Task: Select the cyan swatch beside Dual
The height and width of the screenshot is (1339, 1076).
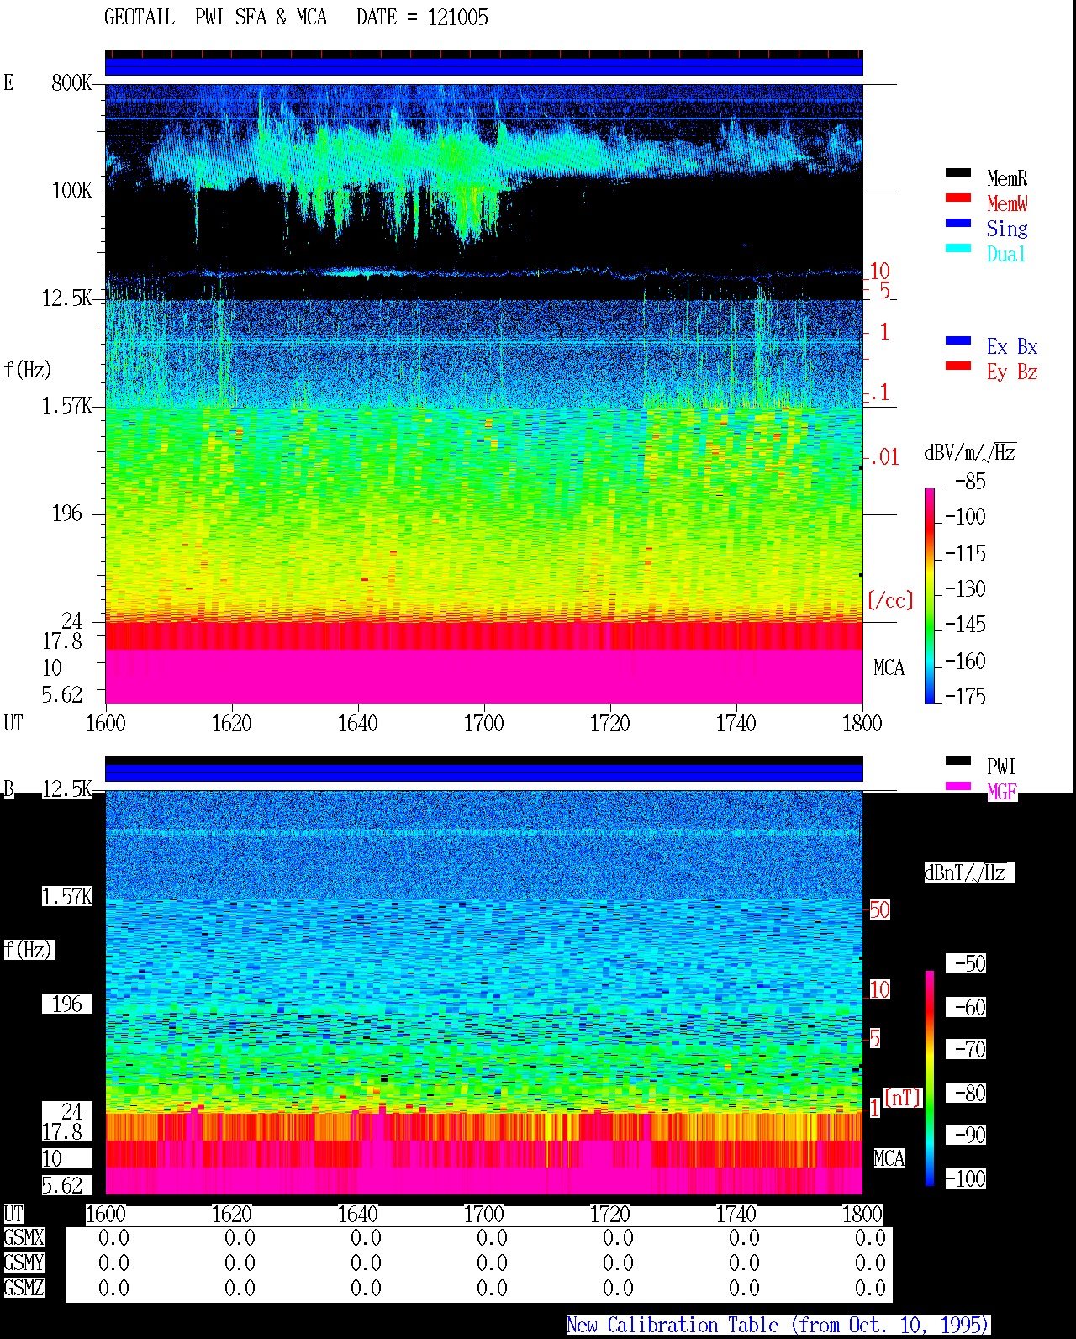Action: coord(958,249)
